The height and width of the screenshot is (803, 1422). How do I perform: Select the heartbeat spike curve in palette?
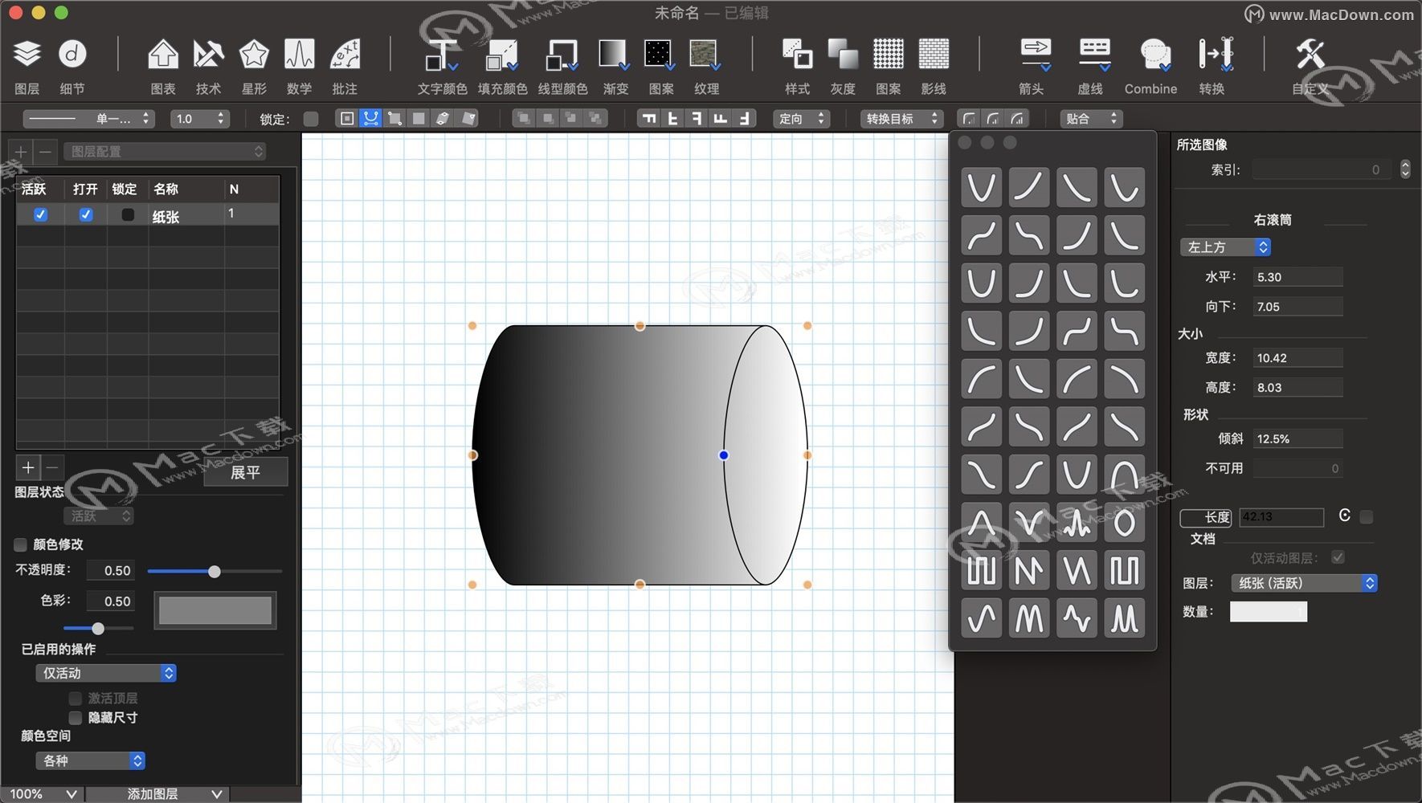pyautogui.click(x=1077, y=524)
